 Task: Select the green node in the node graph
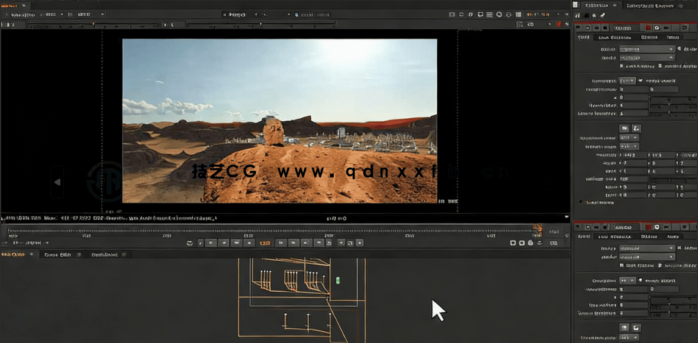[337, 280]
